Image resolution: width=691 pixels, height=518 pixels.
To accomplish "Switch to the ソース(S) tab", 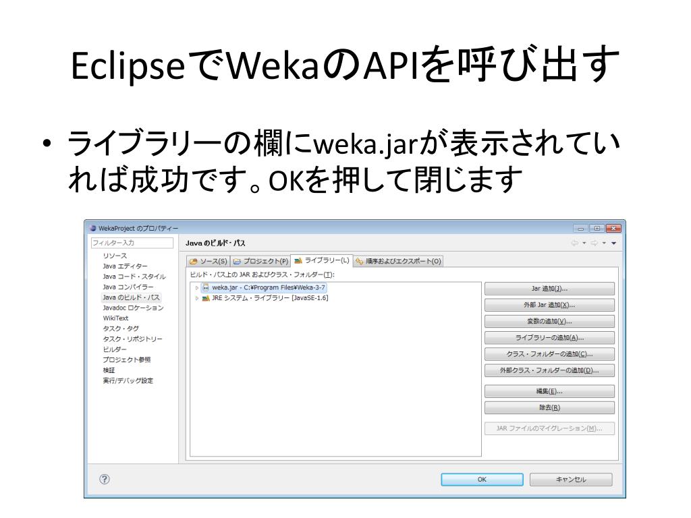I will pyautogui.click(x=208, y=261).
